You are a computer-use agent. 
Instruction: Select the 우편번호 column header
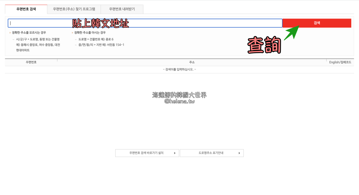tap(31, 62)
